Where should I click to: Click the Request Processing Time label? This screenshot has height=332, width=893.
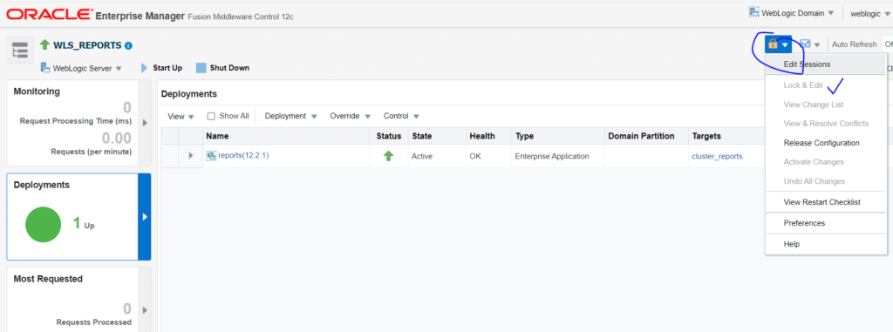(x=75, y=121)
